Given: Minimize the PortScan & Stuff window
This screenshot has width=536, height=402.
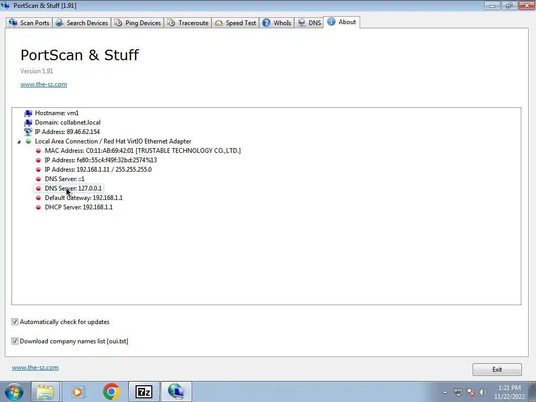Looking at the screenshot, I should [492, 5].
